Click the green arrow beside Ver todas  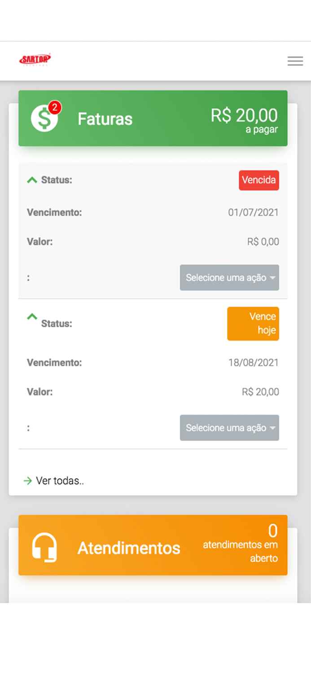(28, 481)
